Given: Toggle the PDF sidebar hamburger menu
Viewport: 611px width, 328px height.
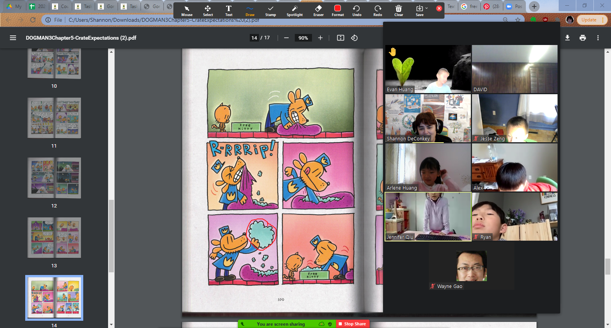Looking at the screenshot, I should [x=13, y=38].
